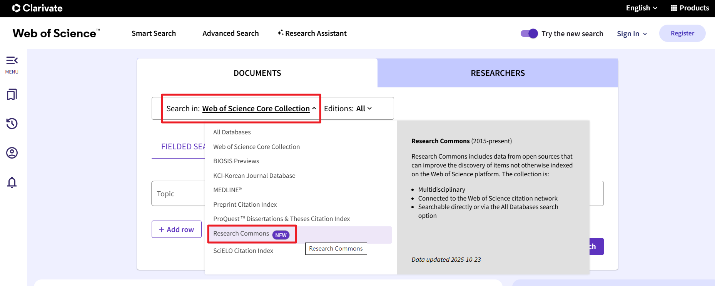Click the marked list bookmark sidebar icon

coord(12,95)
